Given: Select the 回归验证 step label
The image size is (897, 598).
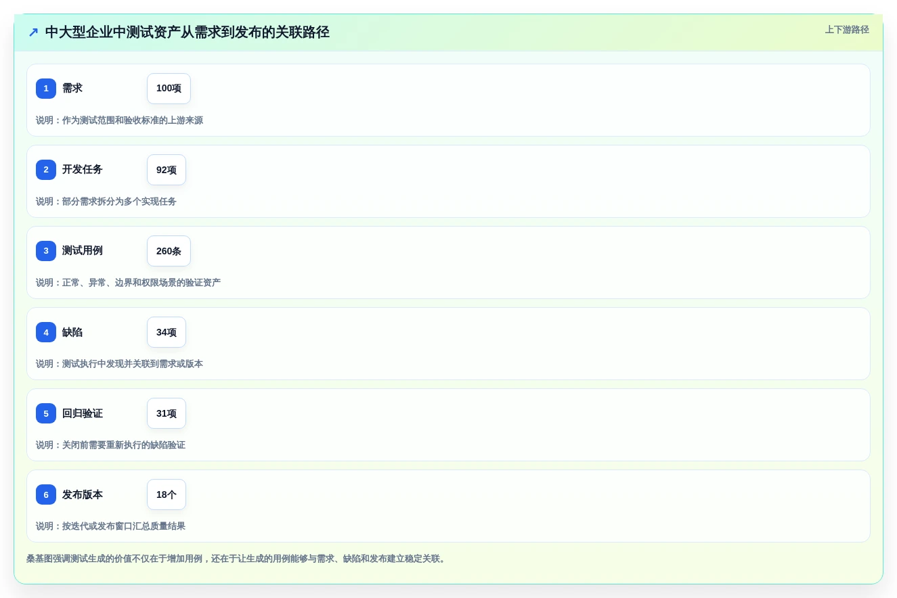Looking at the screenshot, I should click(83, 413).
